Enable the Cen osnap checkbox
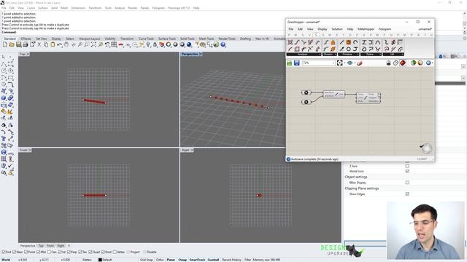 coord(50,252)
